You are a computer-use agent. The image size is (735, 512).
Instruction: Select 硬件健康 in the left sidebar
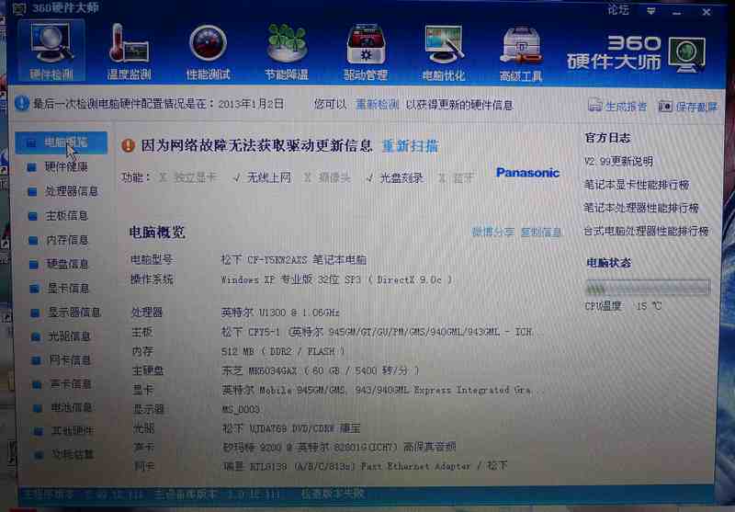tap(66, 167)
